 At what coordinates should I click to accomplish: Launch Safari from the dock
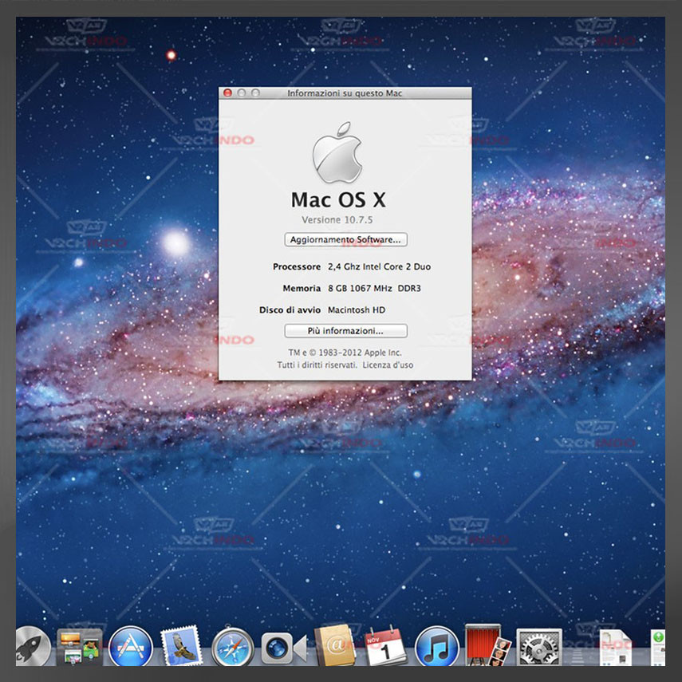tap(232, 646)
